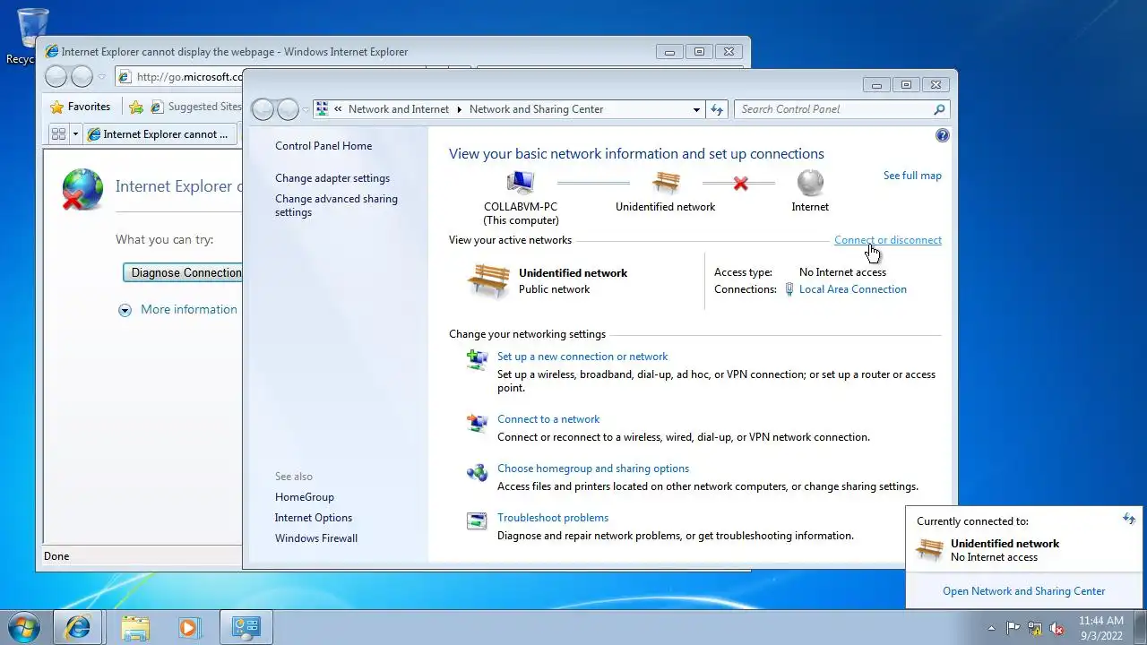1147x645 pixels.
Task: Select Network and Sharing Center breadcrumb
Action: 537,109
